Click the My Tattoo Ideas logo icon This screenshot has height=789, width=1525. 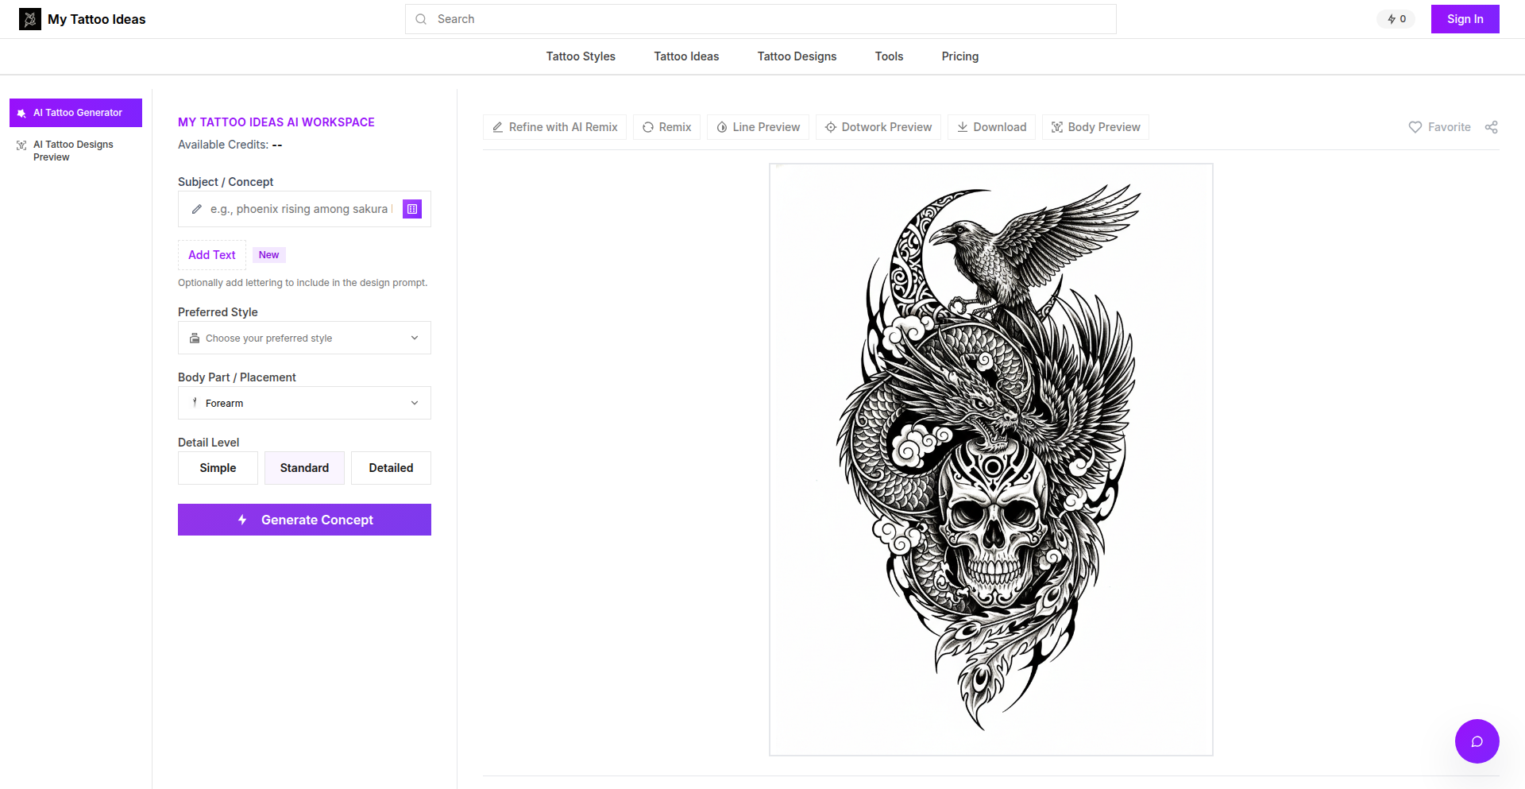point(30,19)
